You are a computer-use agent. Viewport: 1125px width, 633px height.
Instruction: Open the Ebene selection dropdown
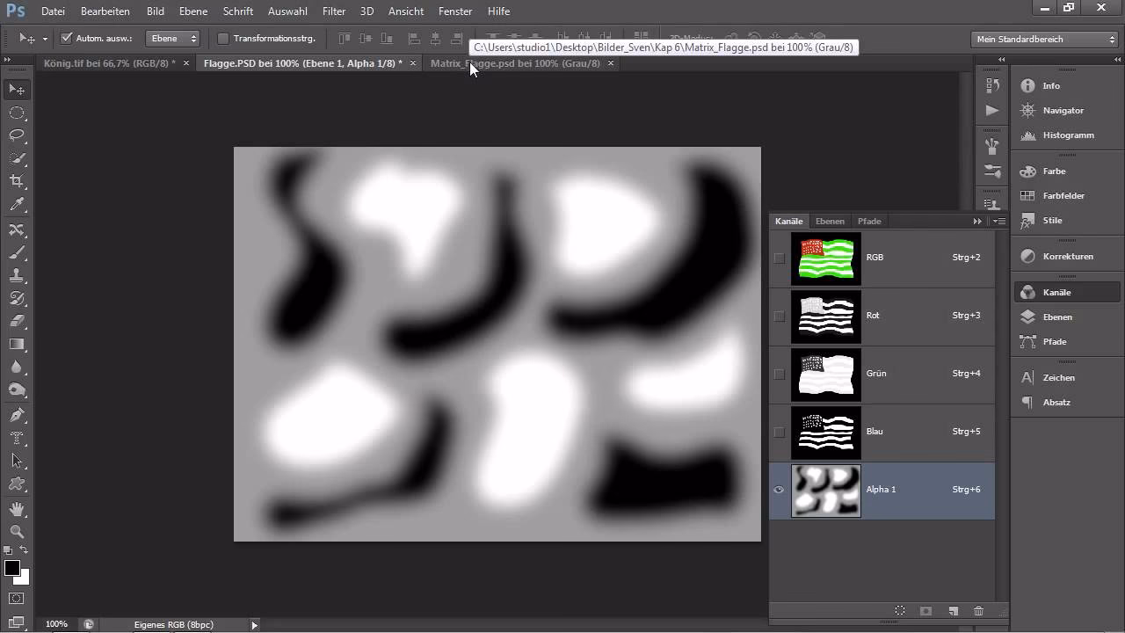[173, 38]
